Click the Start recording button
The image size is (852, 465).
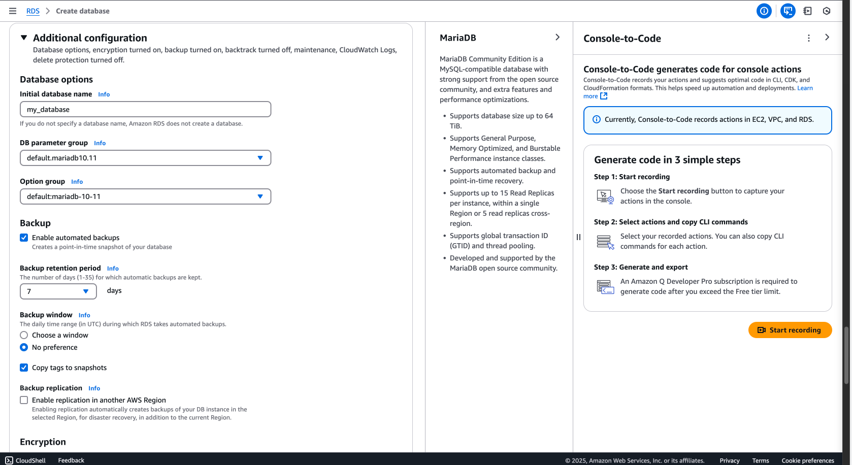(790, 330)
